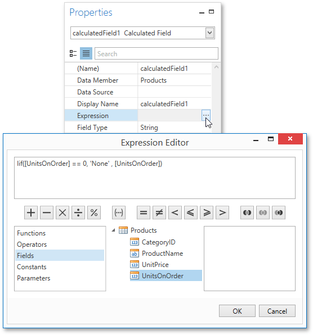Click the UnitsOnOrder numeric field icon
The image size is (313, 335).
click(x=135, y=276)
